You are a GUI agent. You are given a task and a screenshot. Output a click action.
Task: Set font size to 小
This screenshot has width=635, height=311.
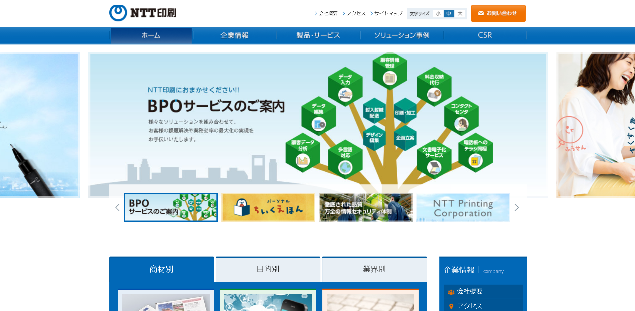pos(438,14)
